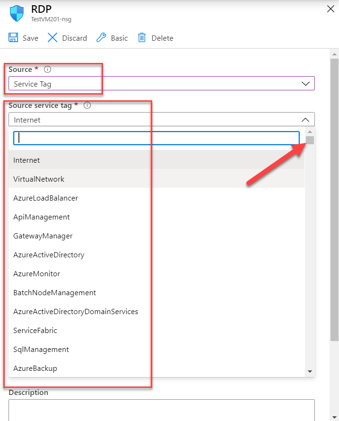Screen dimensions: 339x421
Task: Collapse the Source service tag dropdown
Action: tap(162, 120)
